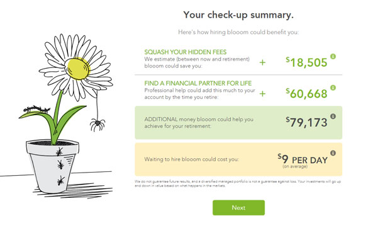390x228 pixels.
Task: Click the hanging spider on the flower
Action: tap(97, 124)
